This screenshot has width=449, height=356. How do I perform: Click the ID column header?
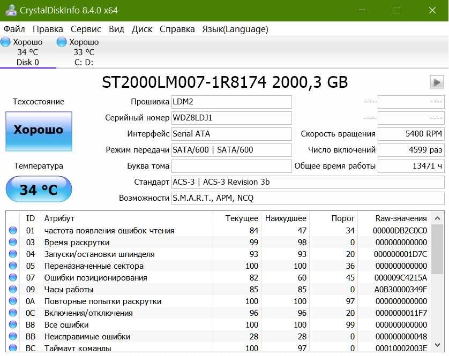(x=31, y=218)
